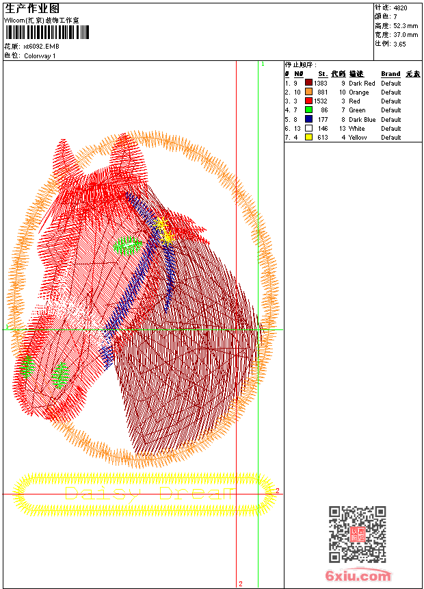Pick the Red color swatch in row 3
Viewport: 424px width, 589px height.
click(308, 101)
